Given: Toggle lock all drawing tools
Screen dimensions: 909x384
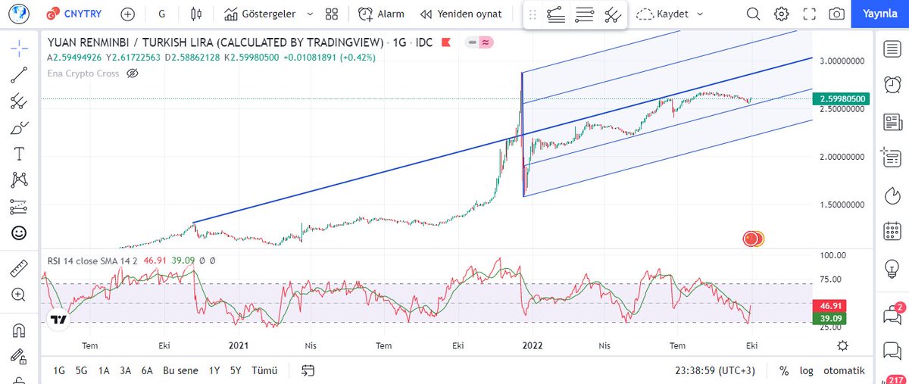Looking at the screenshot, I should click(x=20, y=356).
